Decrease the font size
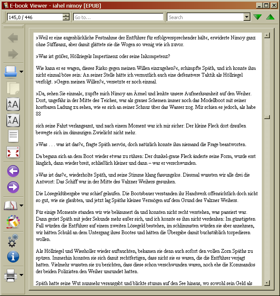This screenshot has height=296, width=280. coord(13,120)
